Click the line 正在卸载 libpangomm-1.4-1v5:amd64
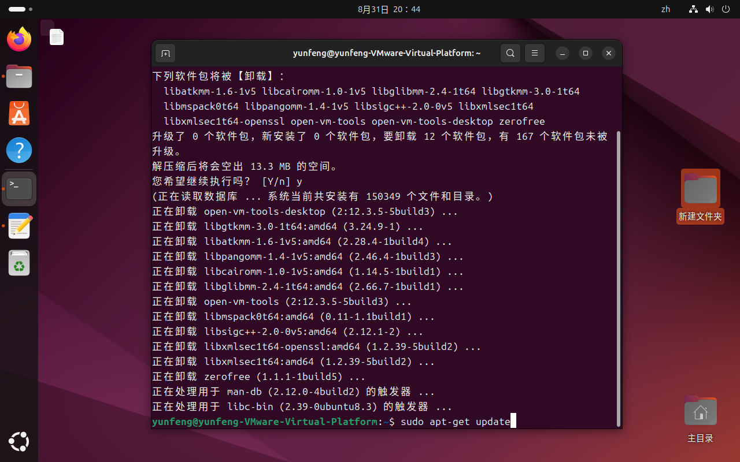The height and width of the screenshot is (462, 740). click(308, 256)
